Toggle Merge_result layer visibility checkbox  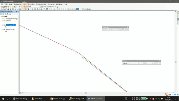coord(5,29)
